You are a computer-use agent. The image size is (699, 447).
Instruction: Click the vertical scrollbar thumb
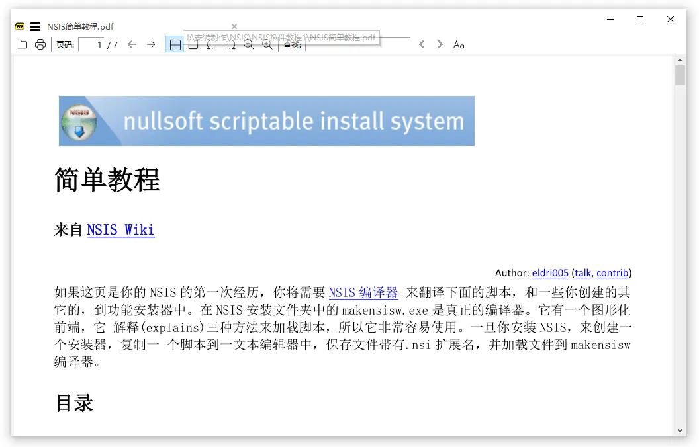[x=680, y=75]
